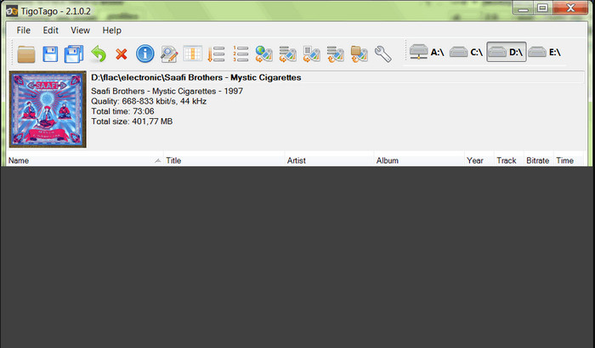Image resolution: width=595 pixels, height=348 pixels.
Task: Open the Help menu
Action: (x=112, y=31)
